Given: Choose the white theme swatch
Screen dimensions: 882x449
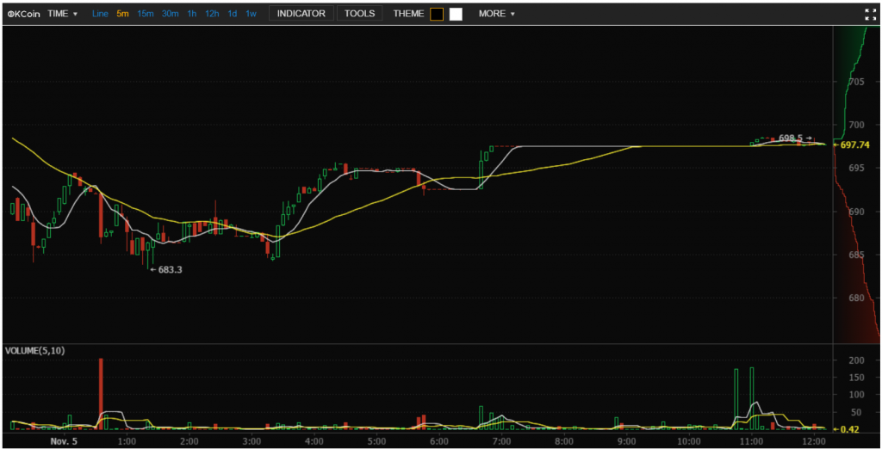Looking at the screenshot, I should coord(456,14).
